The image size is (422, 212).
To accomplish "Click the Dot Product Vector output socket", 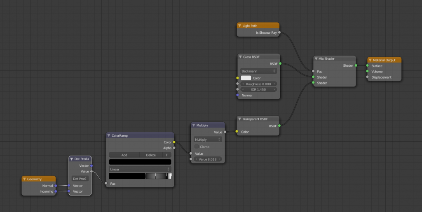I will coord(91,166).
